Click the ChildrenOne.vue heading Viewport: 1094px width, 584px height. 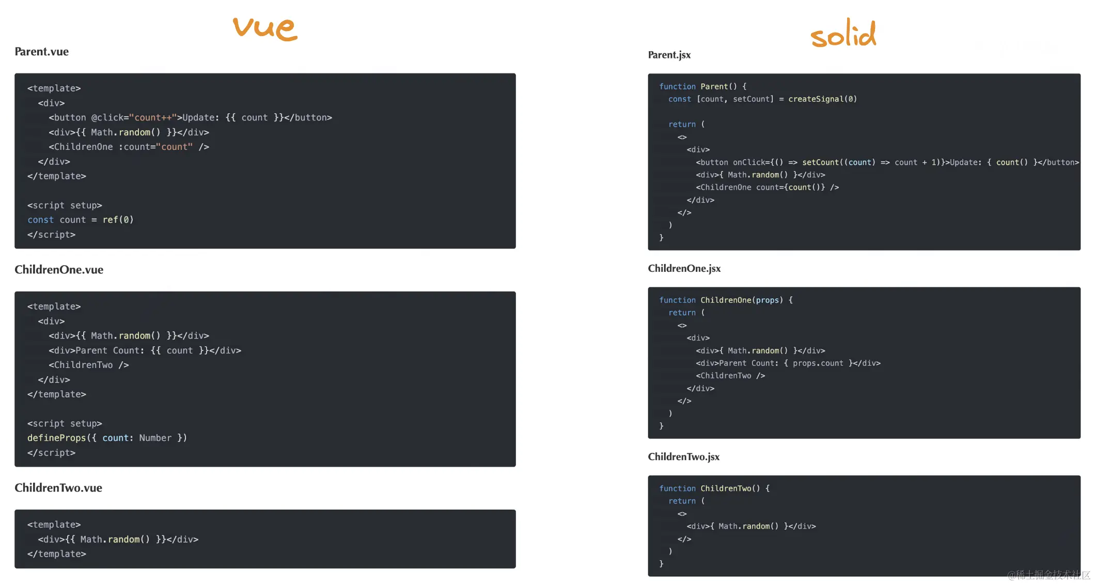point(59,270)
